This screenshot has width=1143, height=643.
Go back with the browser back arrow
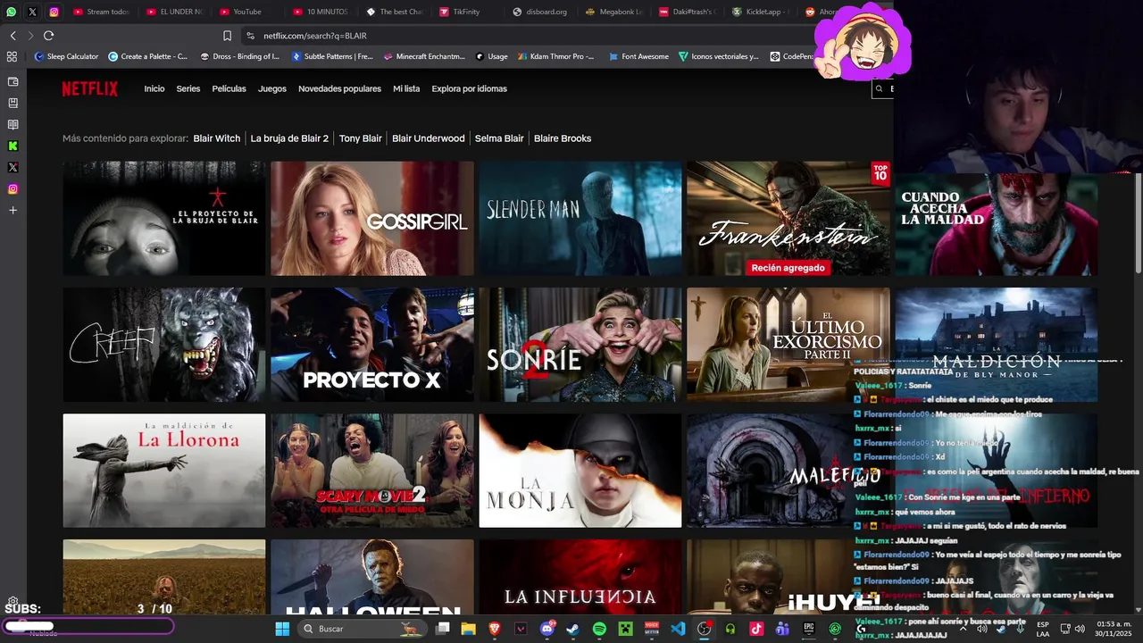[x=13, y=36]
